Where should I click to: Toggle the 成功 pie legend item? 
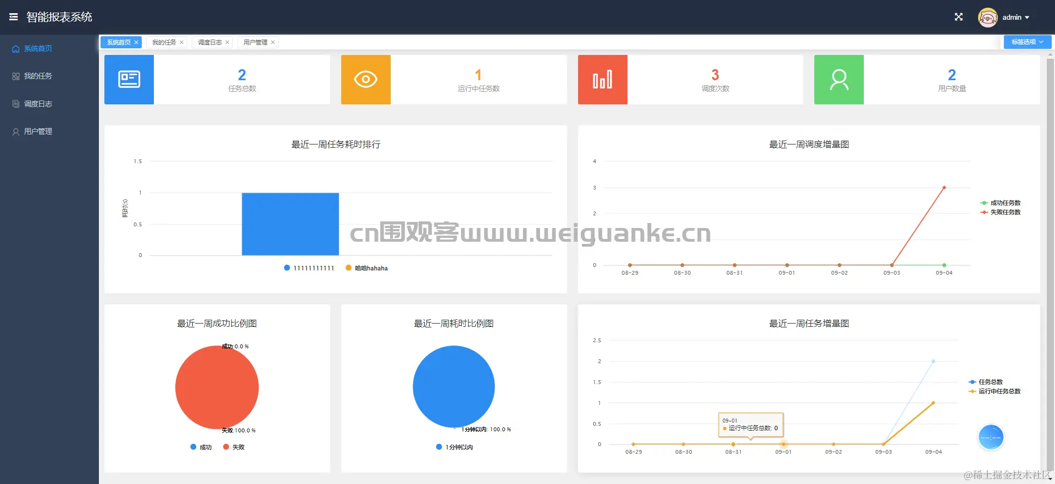click(x=201, y=447)
